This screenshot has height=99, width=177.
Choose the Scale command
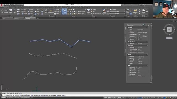(30, 14)
